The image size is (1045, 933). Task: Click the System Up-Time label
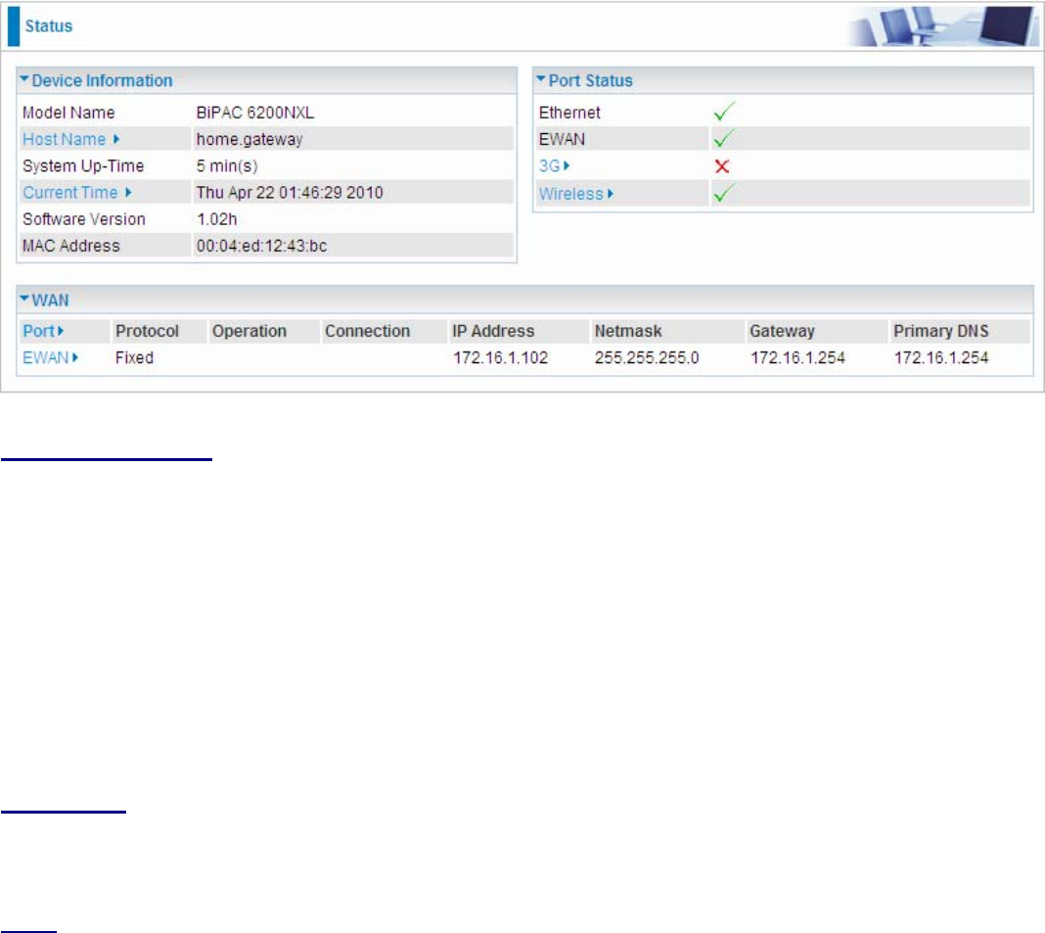[83, 166]
